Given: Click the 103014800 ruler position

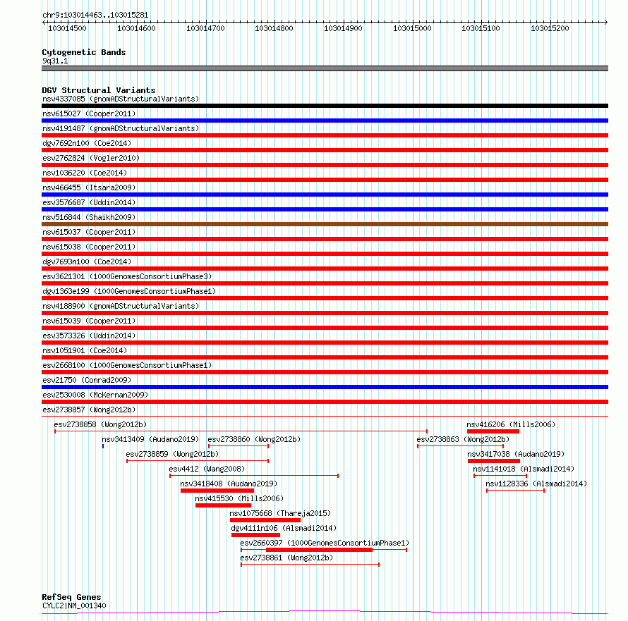Looking at the screenshot, I should click(x=274, y=28).
